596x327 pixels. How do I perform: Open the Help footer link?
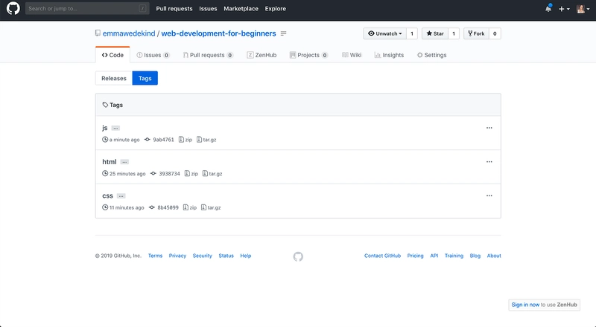coord(246,256)
